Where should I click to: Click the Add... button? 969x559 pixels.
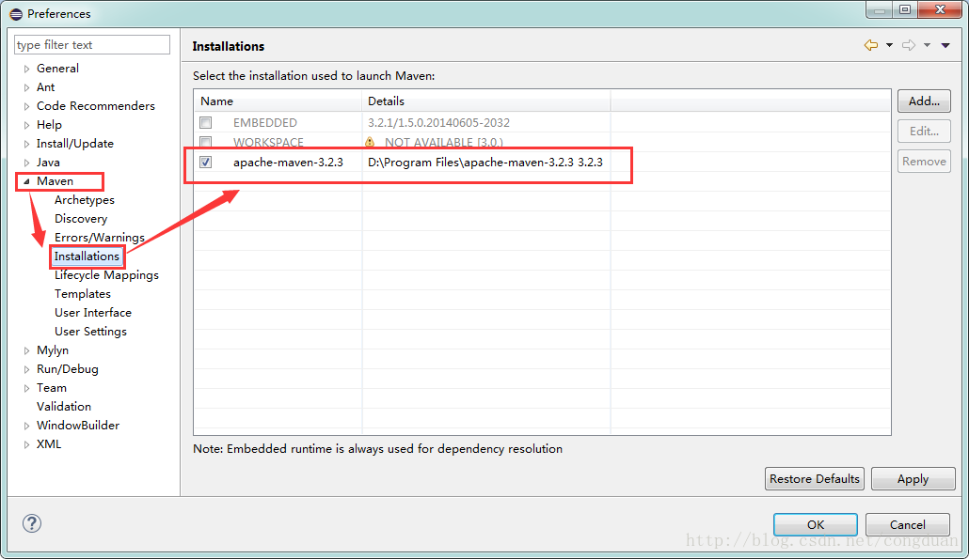[924, 101]
